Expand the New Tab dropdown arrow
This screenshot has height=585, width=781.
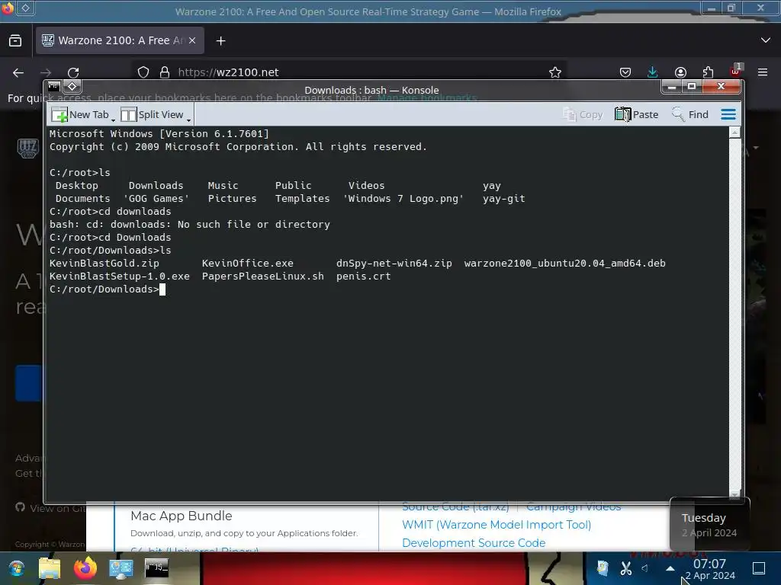point(113,120)
